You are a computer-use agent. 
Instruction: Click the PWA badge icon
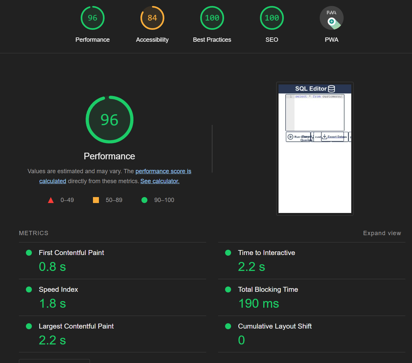pos(331,18)
